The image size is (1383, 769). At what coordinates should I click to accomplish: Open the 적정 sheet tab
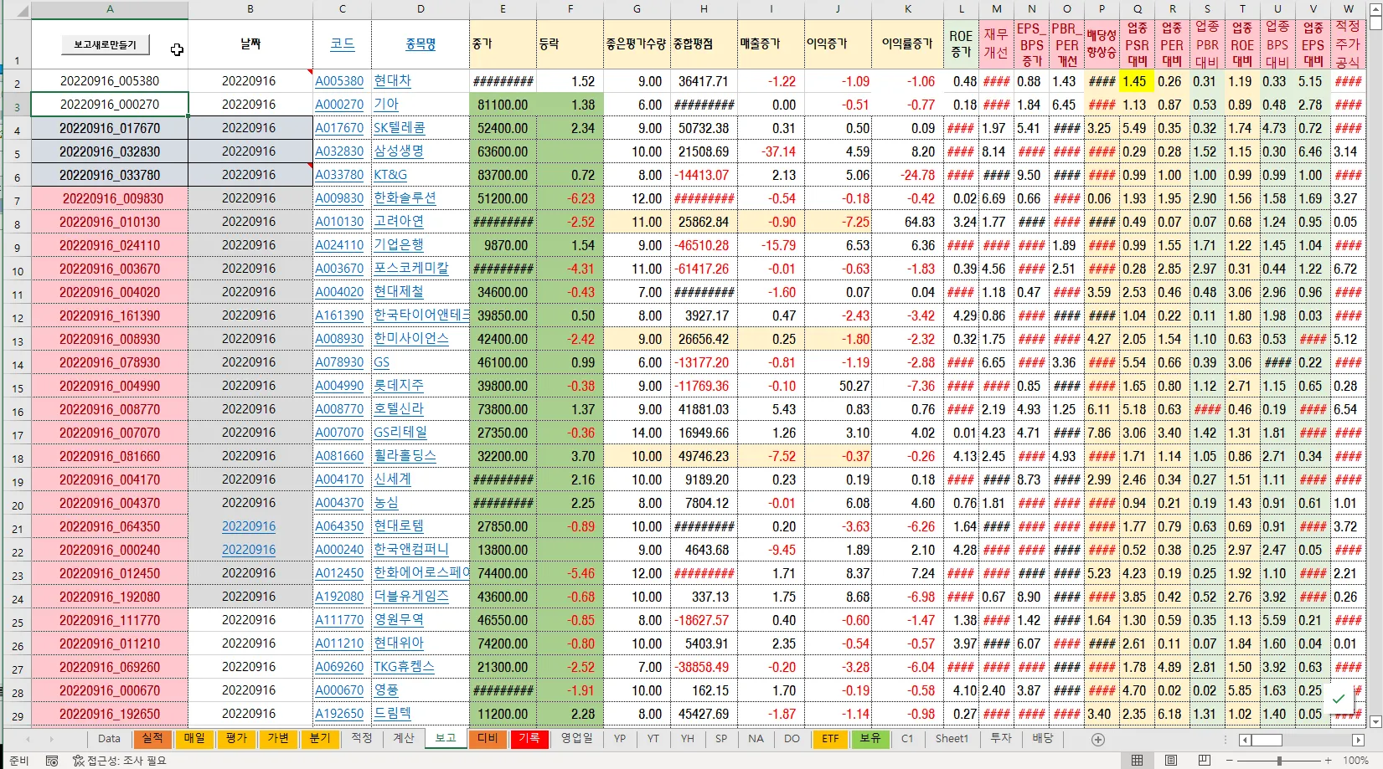tap(362, 739)
